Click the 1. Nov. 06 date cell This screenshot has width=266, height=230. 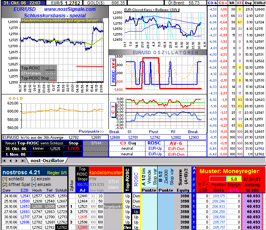click(16, 155)
